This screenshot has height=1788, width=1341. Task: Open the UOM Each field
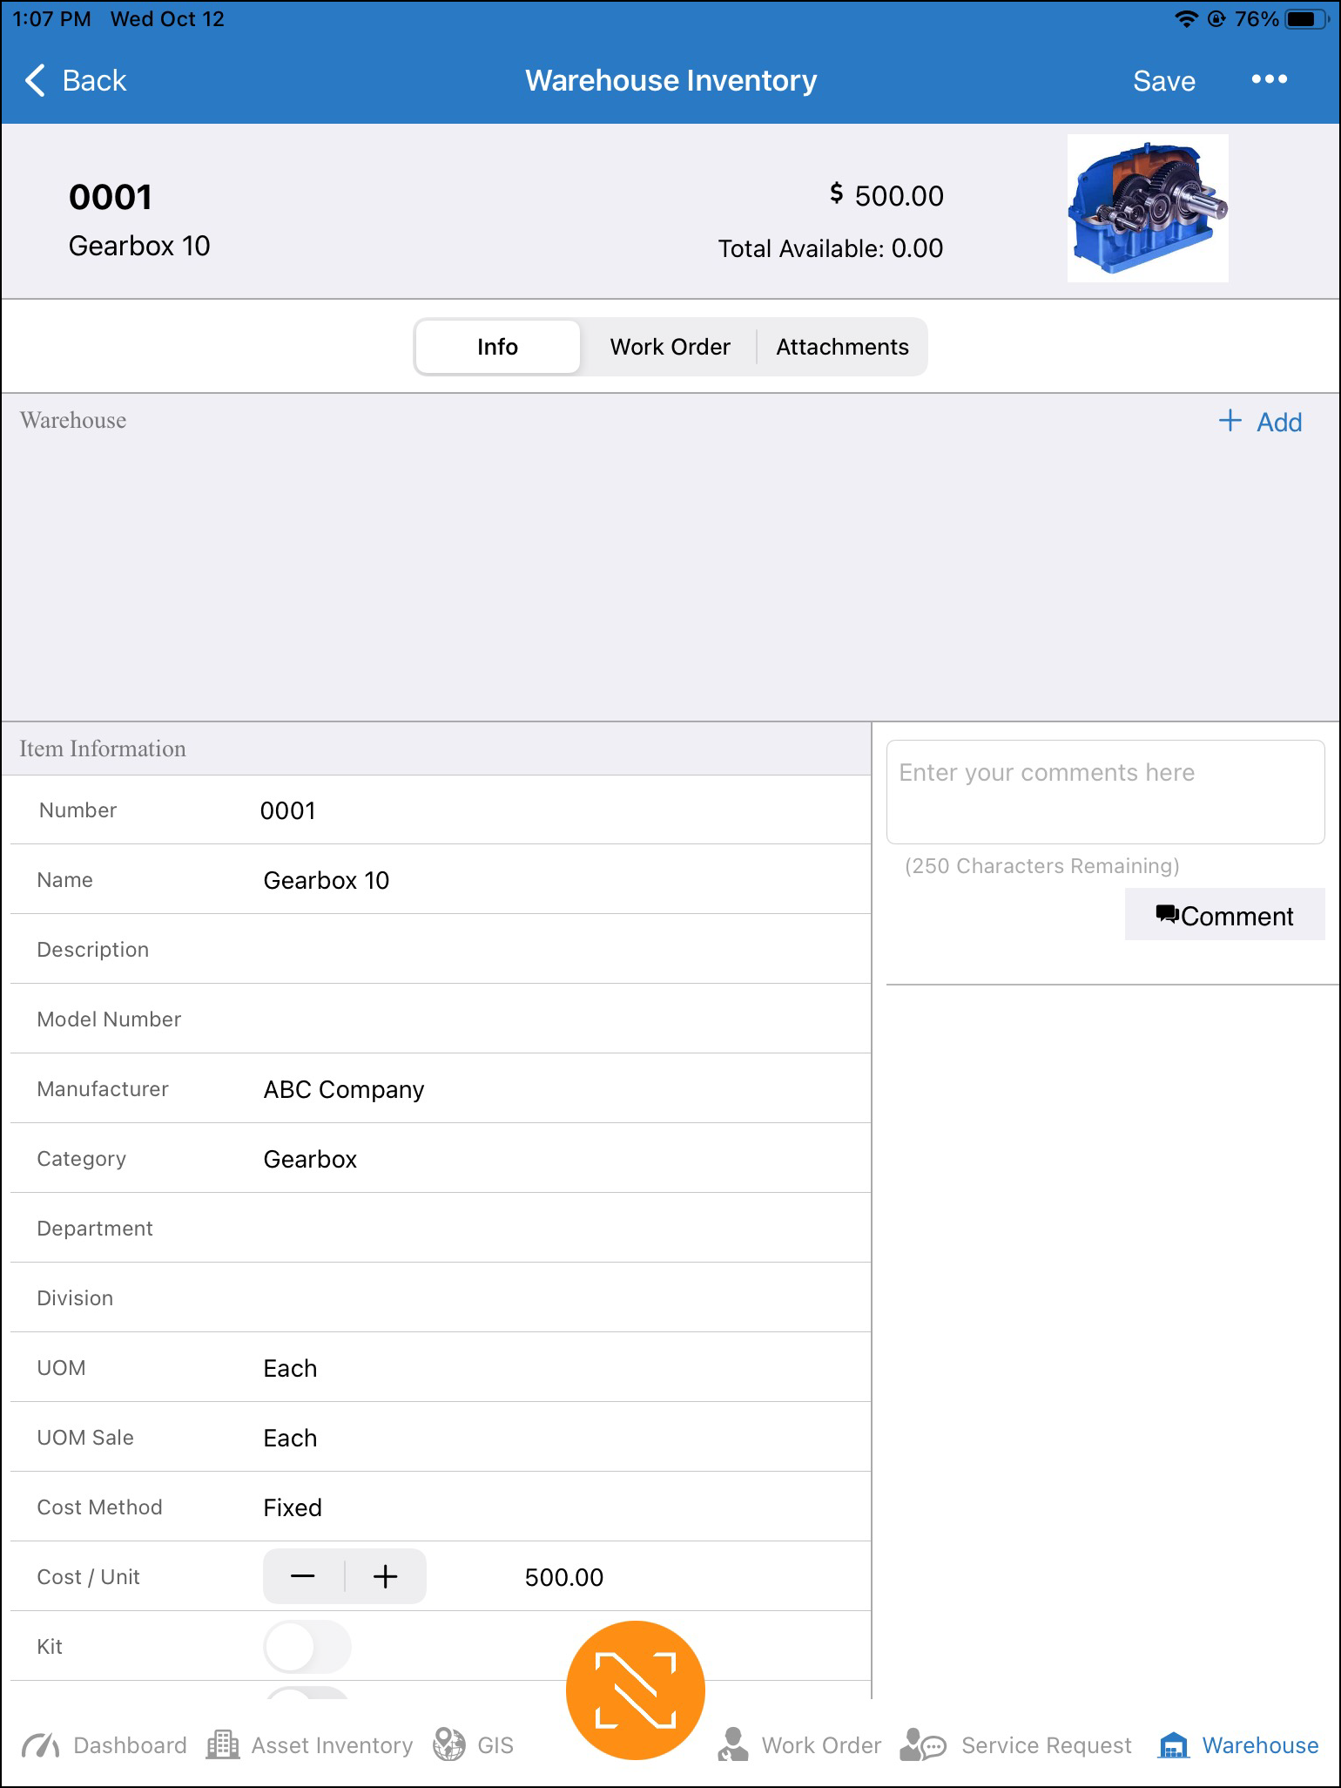[441, 1367]
